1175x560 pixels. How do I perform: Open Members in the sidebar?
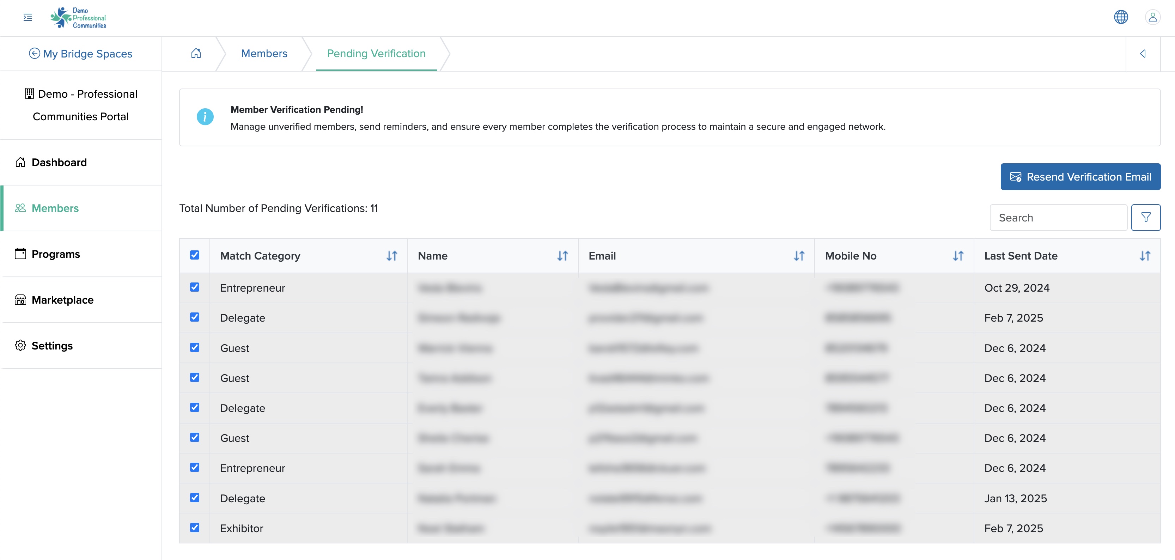click(x=81, y=208)
